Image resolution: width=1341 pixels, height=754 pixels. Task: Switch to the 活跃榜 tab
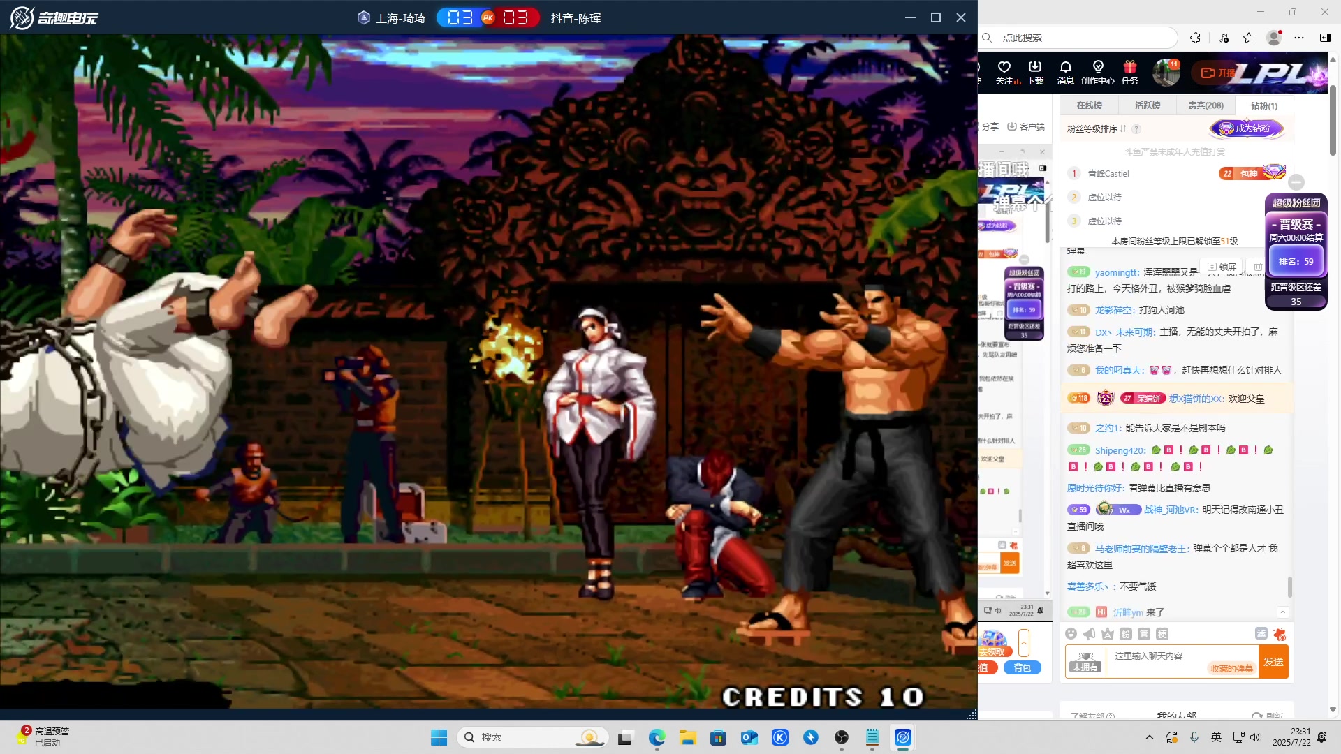tap(1148, 105)
